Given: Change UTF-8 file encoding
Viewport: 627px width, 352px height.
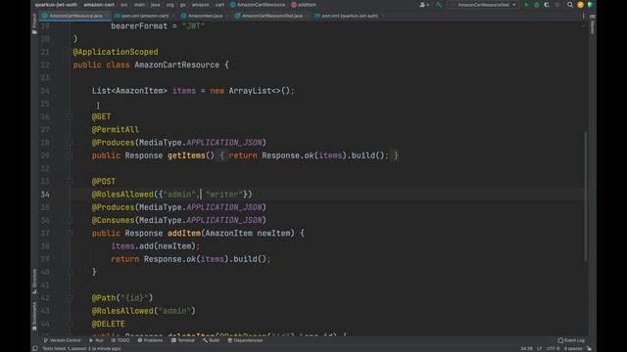Looking at the screenshot, I should [x=553, y=348].
